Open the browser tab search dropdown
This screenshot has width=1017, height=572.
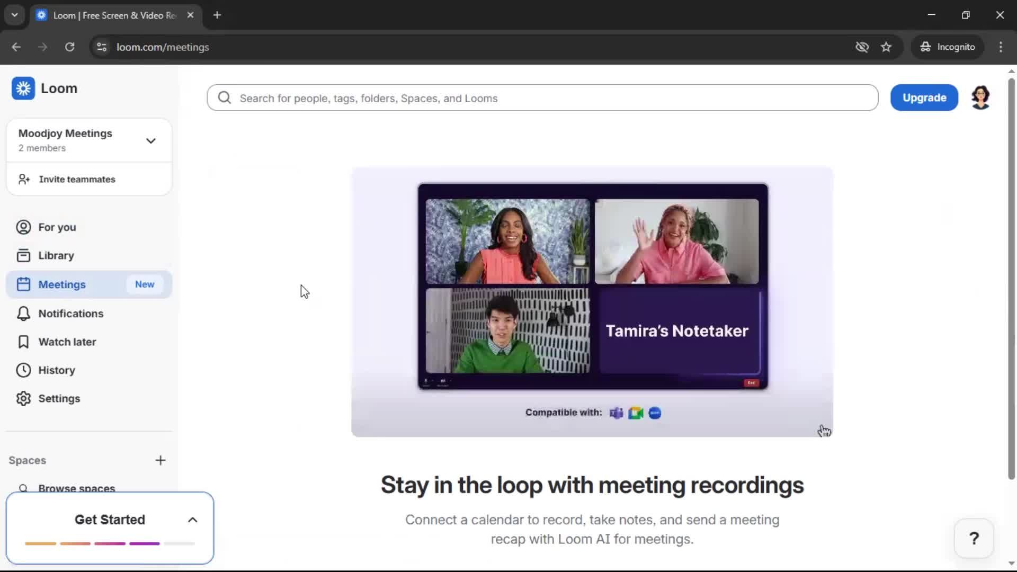point(14,15)
